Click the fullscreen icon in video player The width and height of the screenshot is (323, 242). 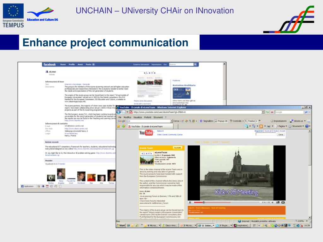pos(283,203)
